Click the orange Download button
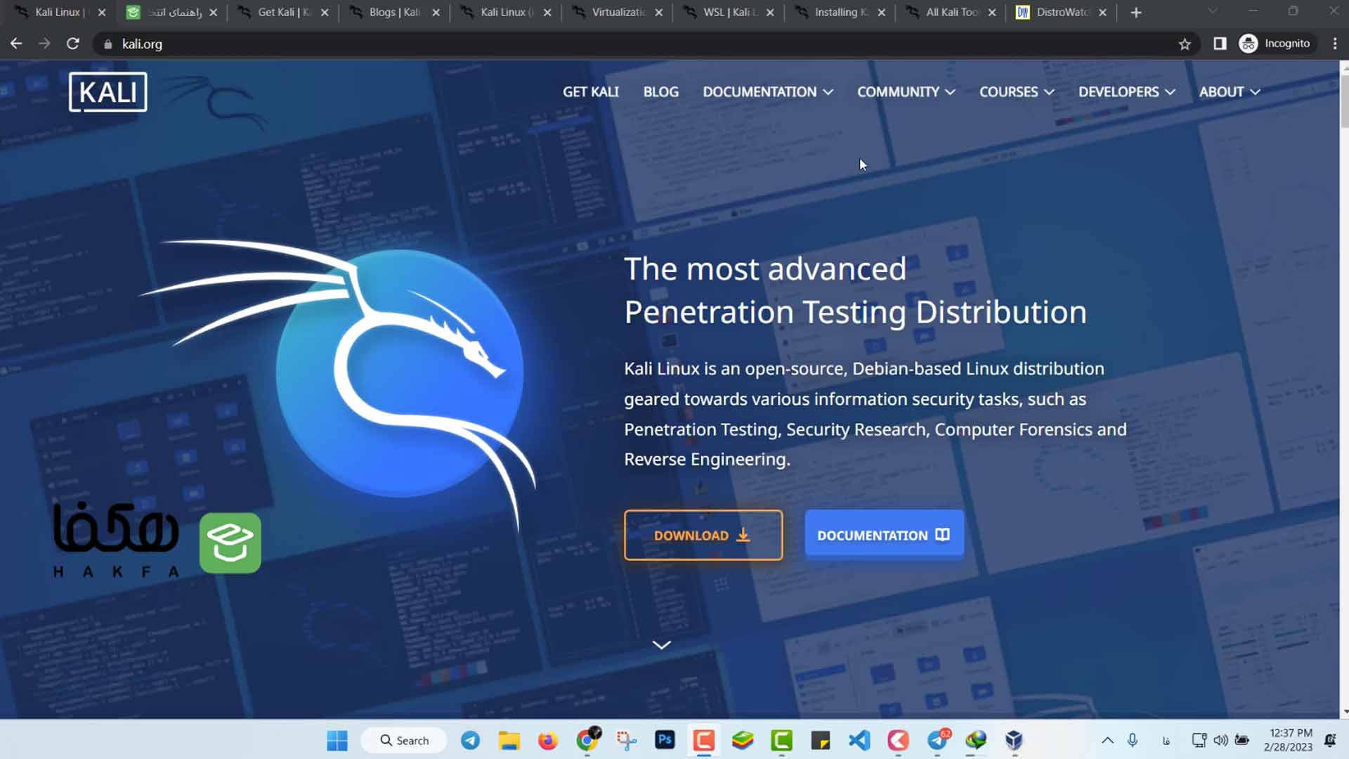 pos(703,535)
